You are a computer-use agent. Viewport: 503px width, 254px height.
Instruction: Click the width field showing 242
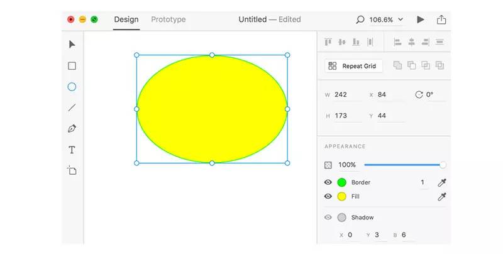(x=347, y=95)
